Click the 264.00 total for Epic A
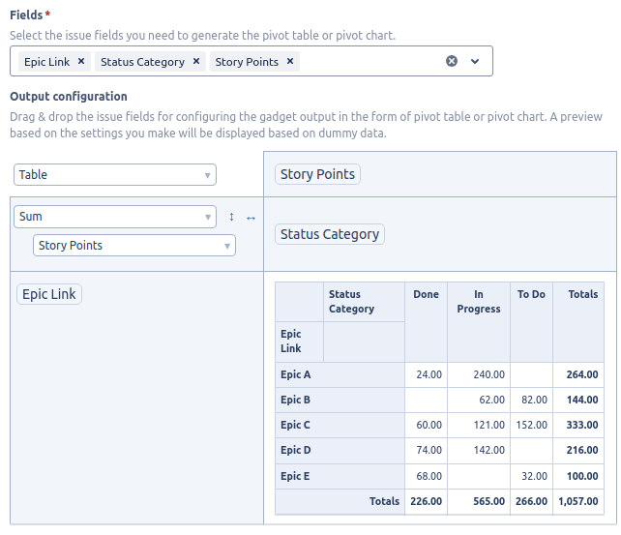Viewport: 621px width, 535px height. (x=578, y=374)
